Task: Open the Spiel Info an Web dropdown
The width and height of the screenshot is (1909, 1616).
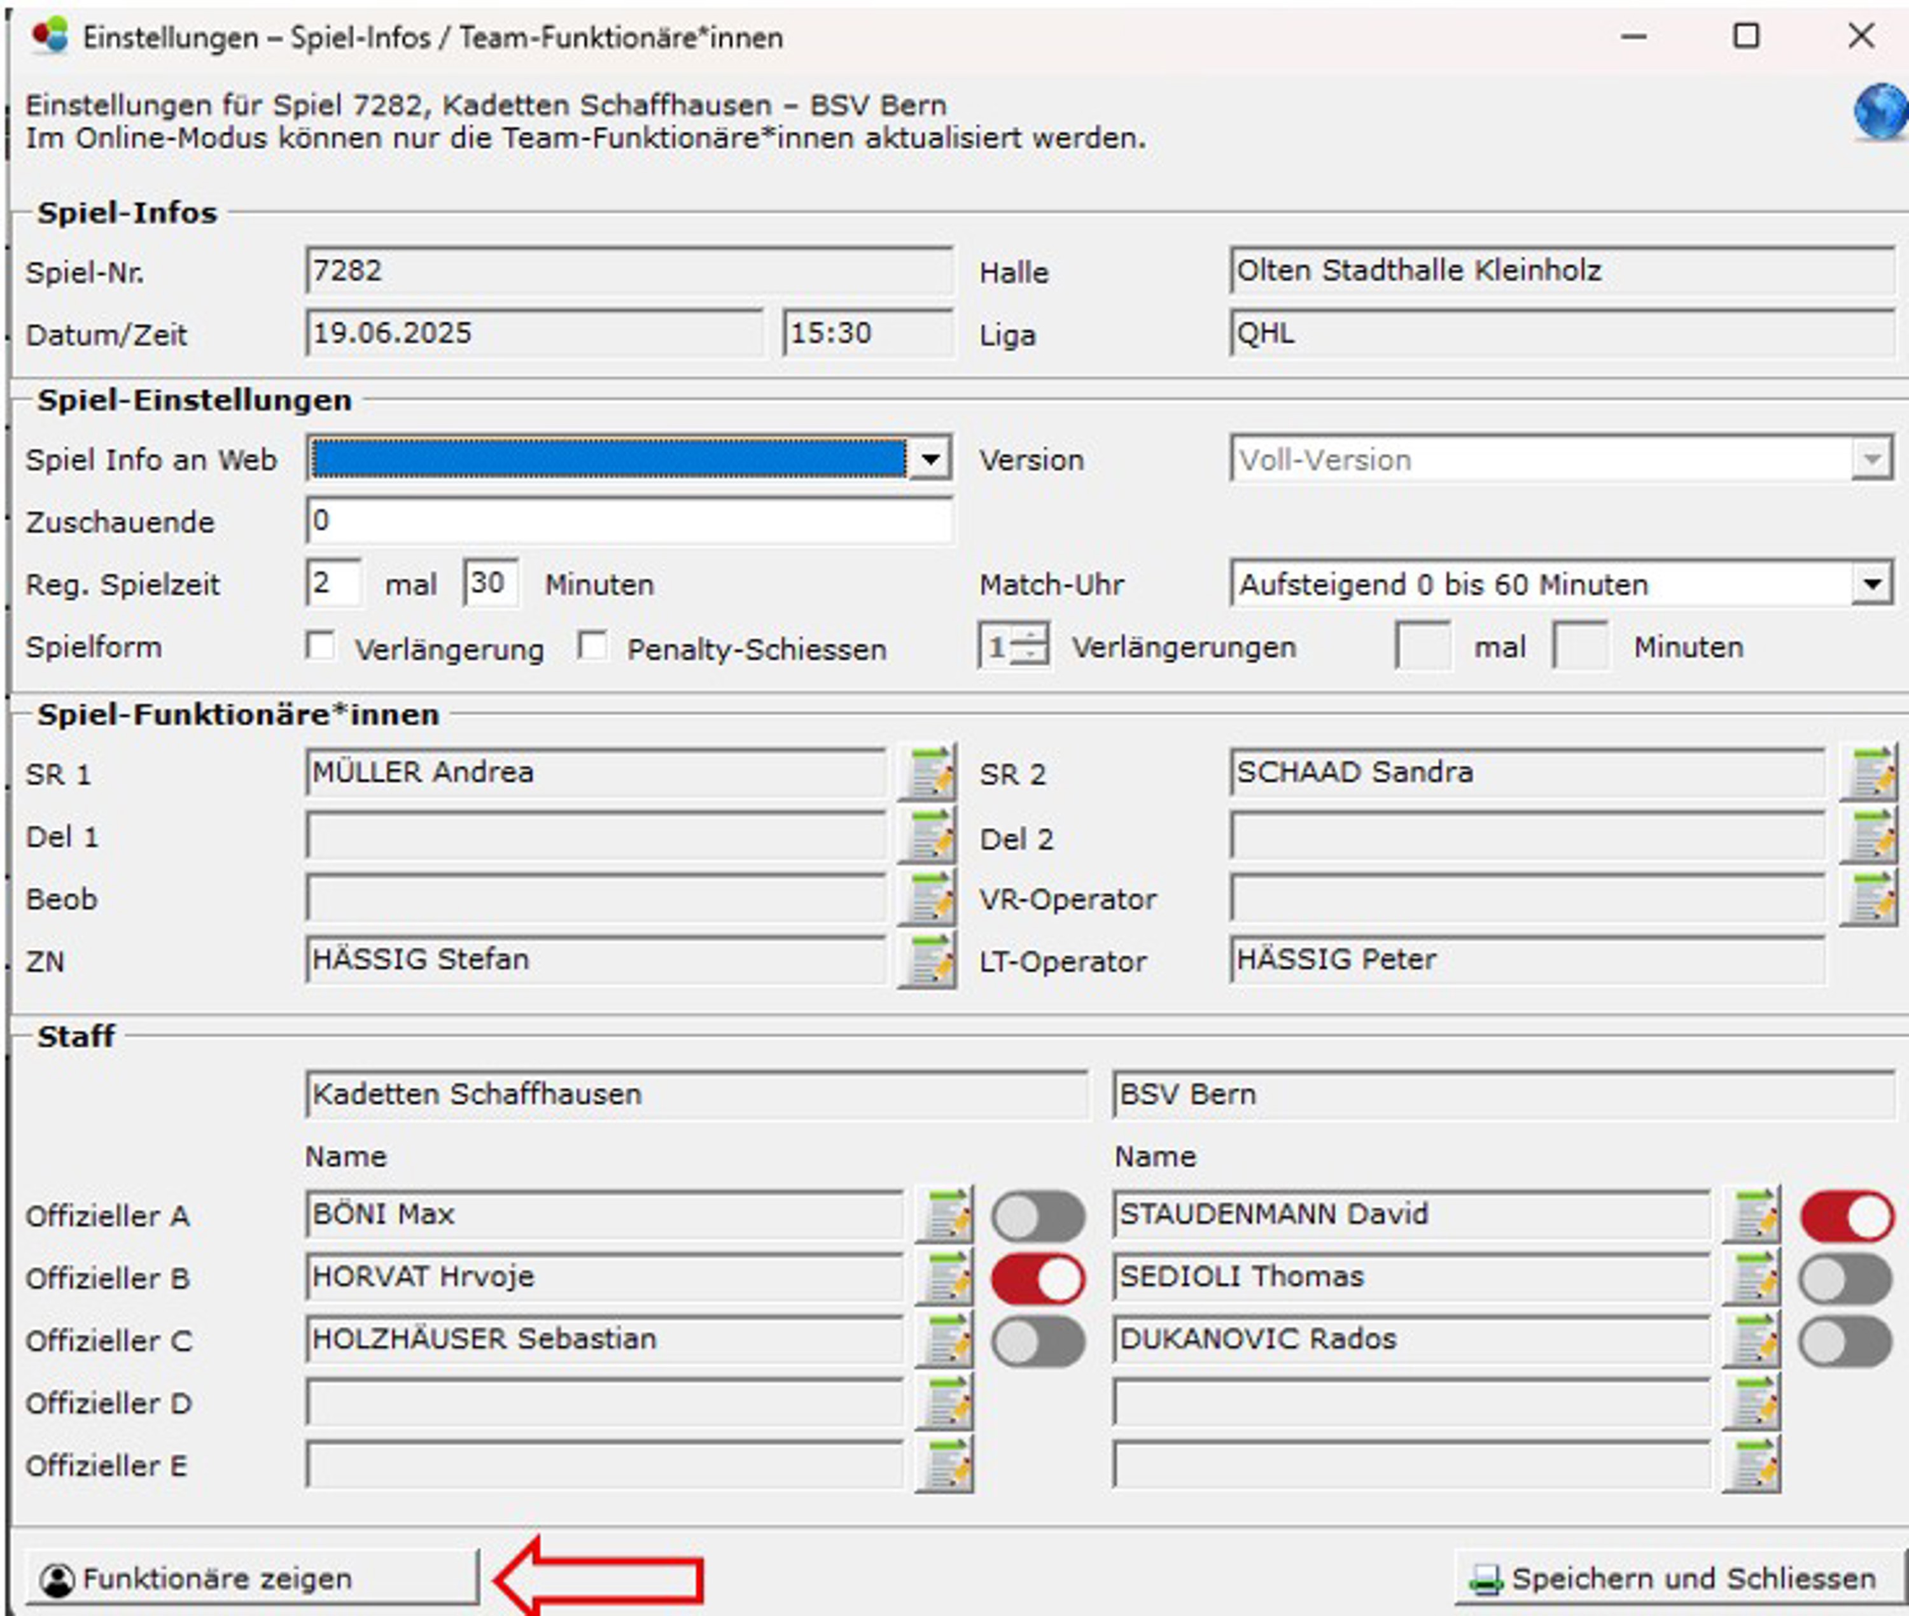Action: pyautogui.click(x=931, y=459)
